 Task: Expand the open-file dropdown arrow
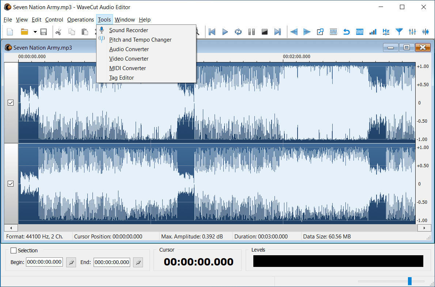[35, 32]
